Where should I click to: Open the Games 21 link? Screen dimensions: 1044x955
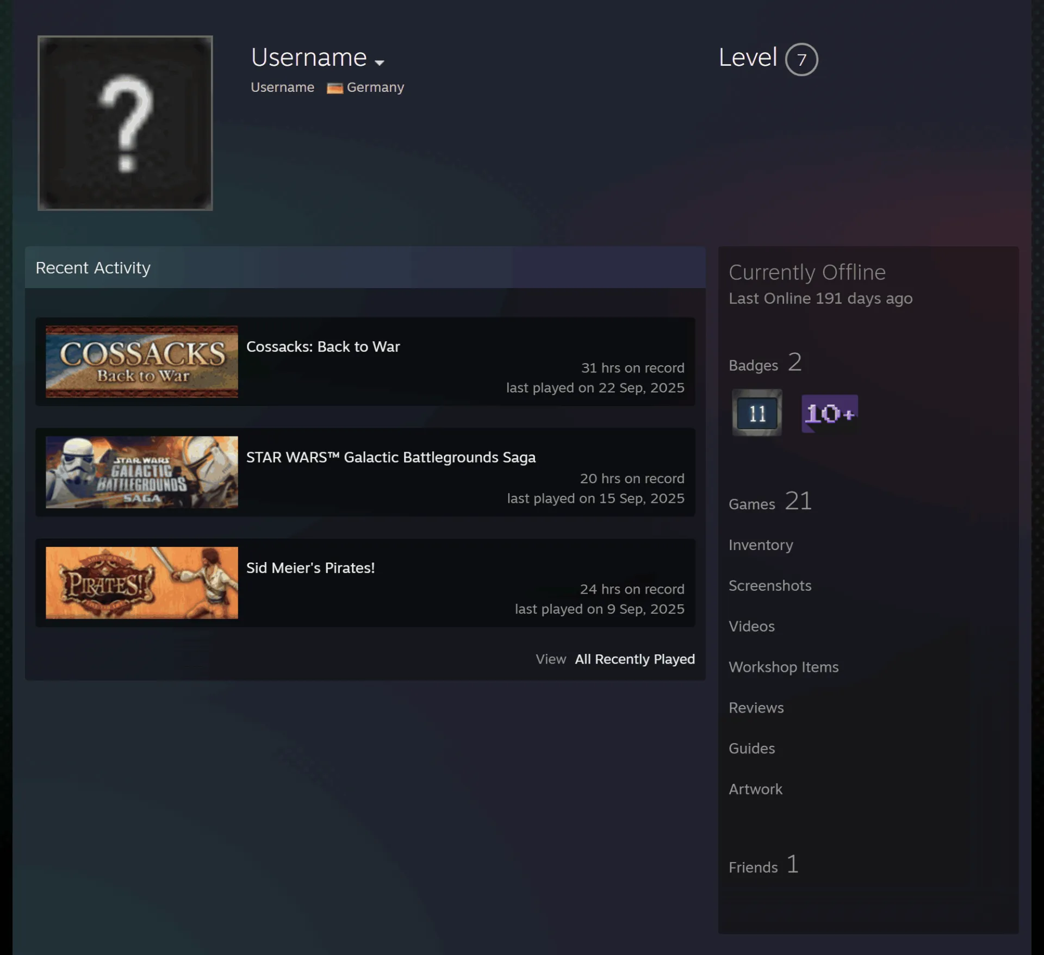(x=770, y=501)
